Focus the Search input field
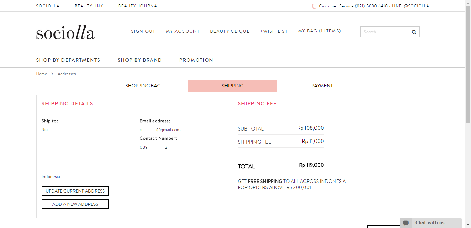This screenshot has width=471, height=228. coord(384,32)
